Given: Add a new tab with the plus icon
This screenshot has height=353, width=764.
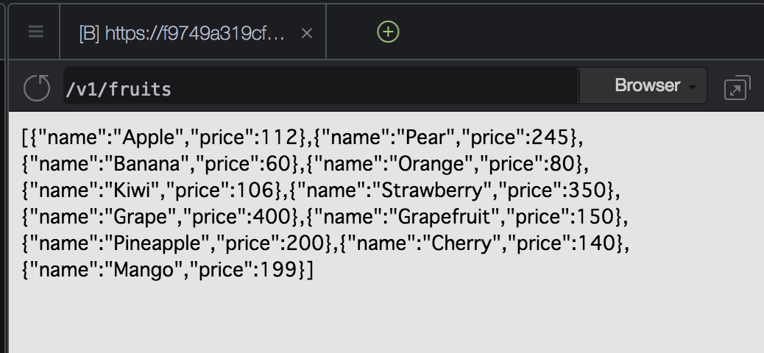Looking at the screenshot, I should tap(388, 32).
